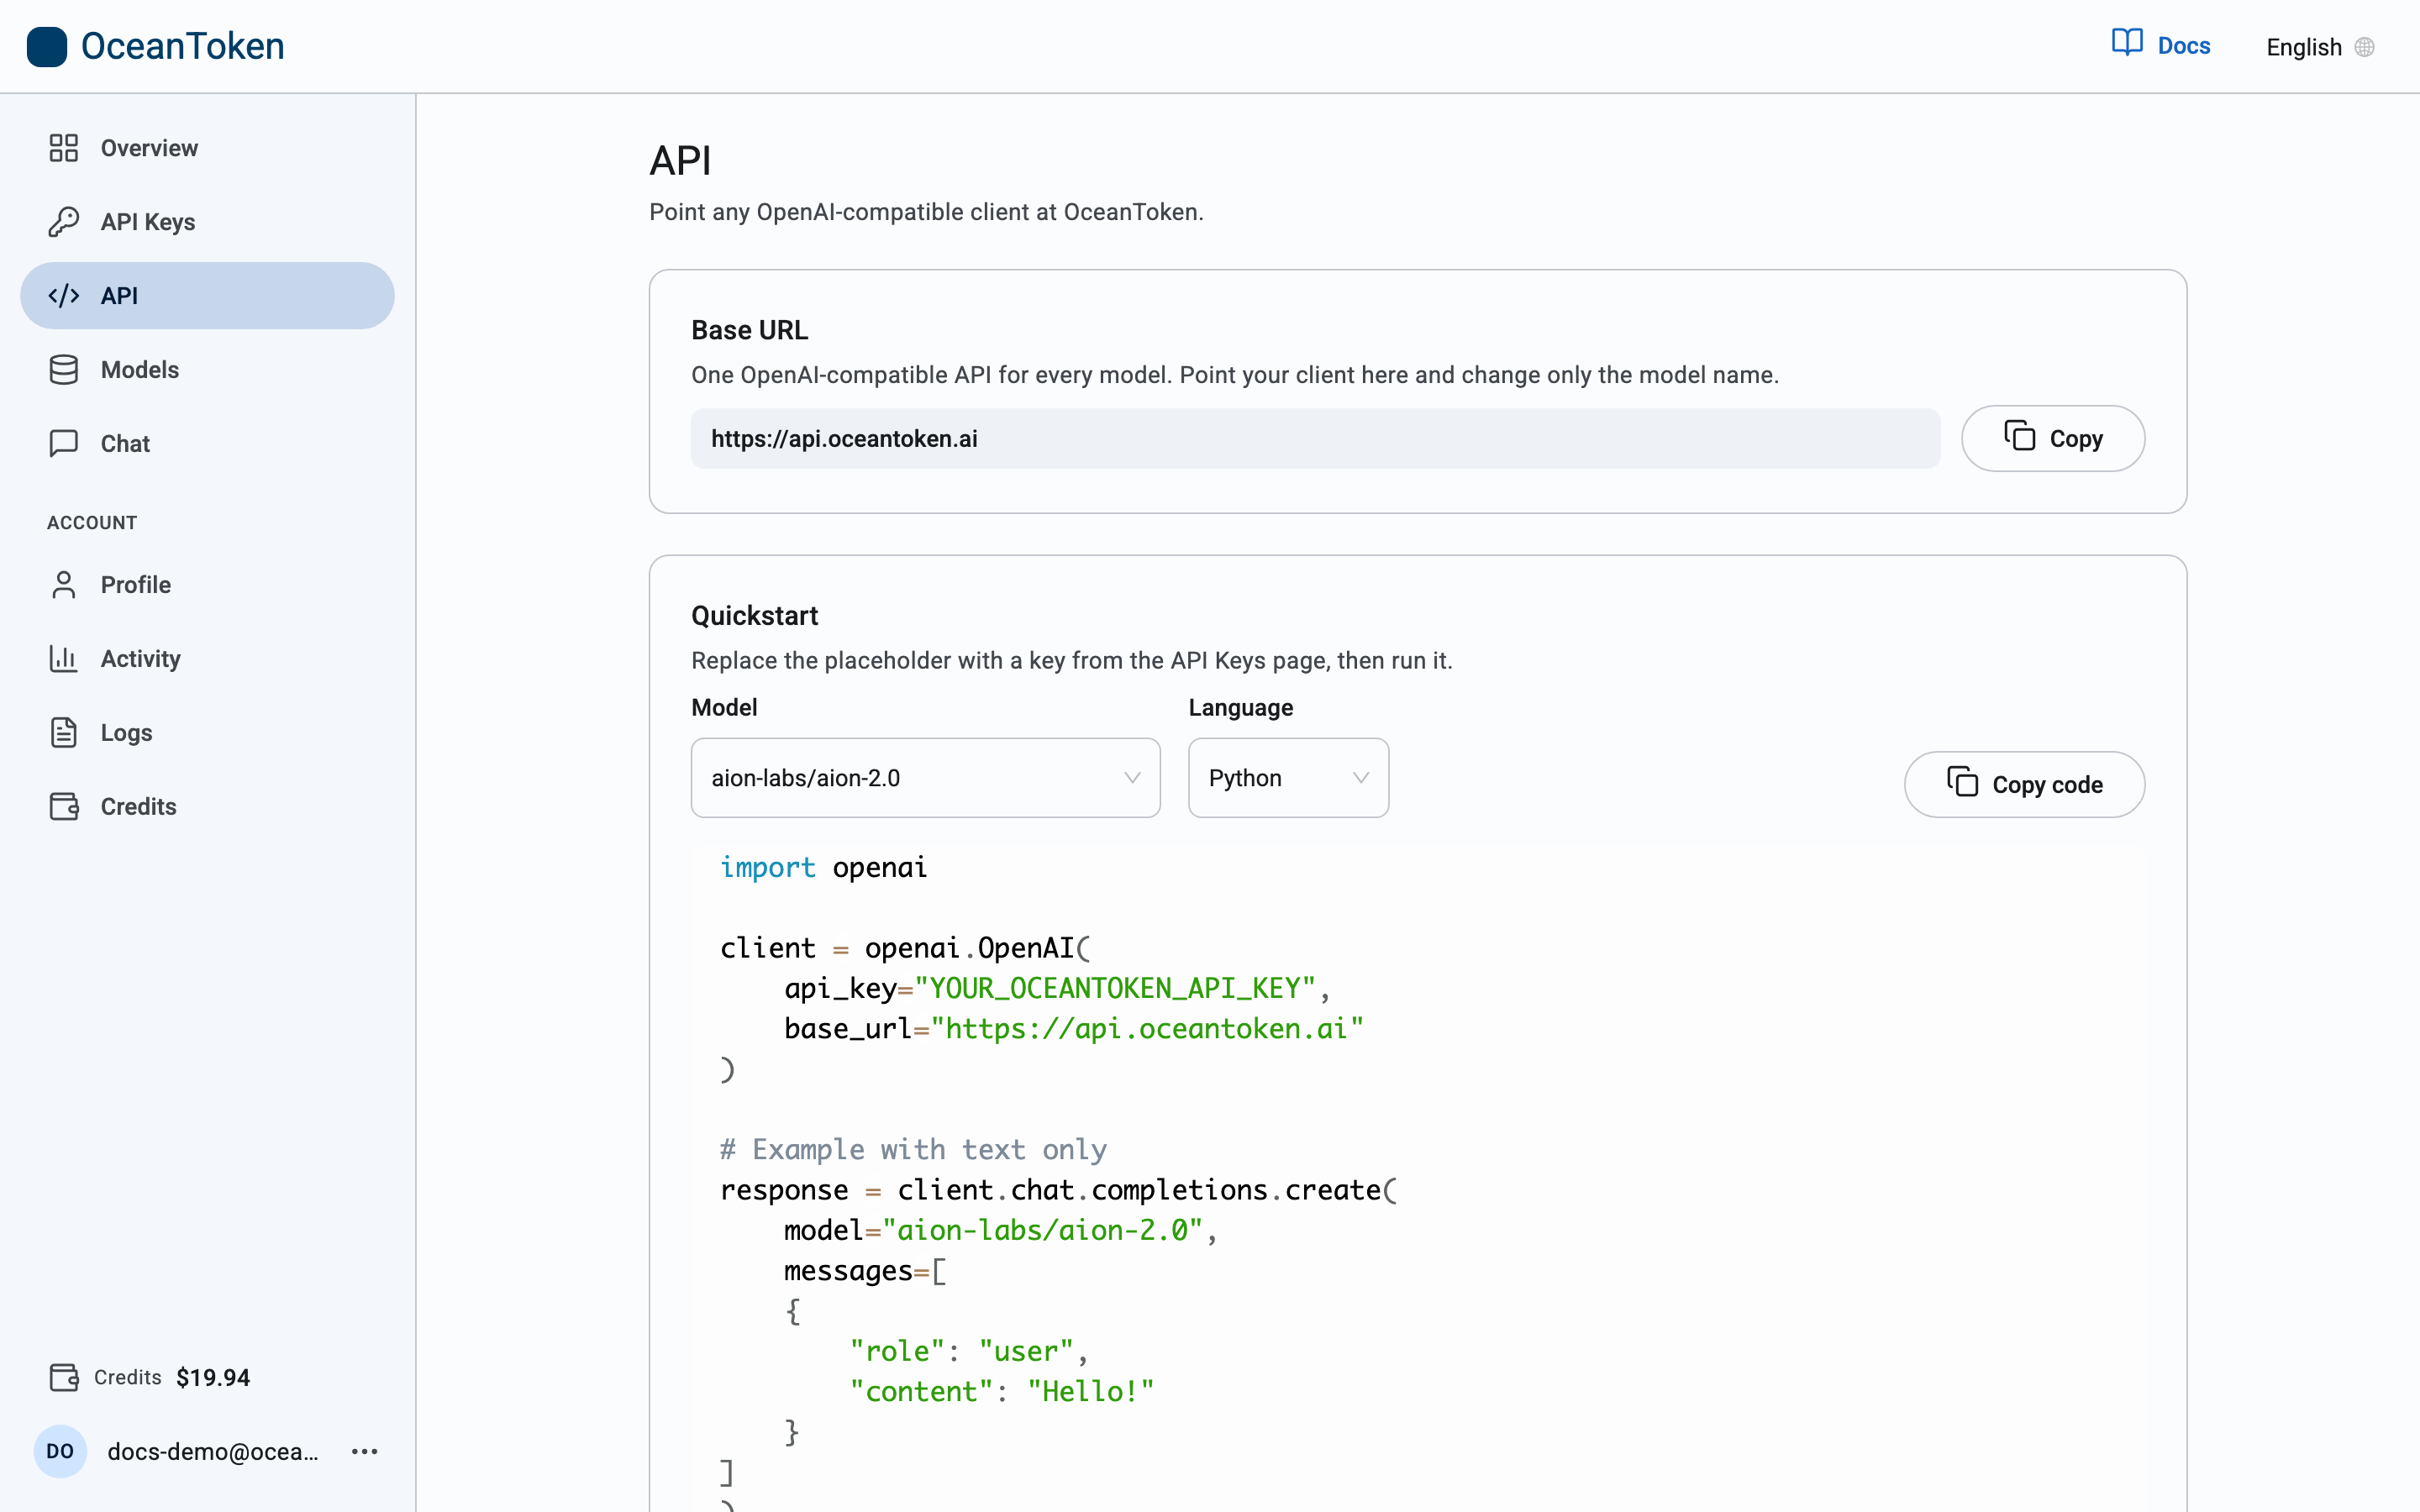Click the Credits wallet icon in Account section
This screenshot has width=2420, height=1512.
point(64,807)
